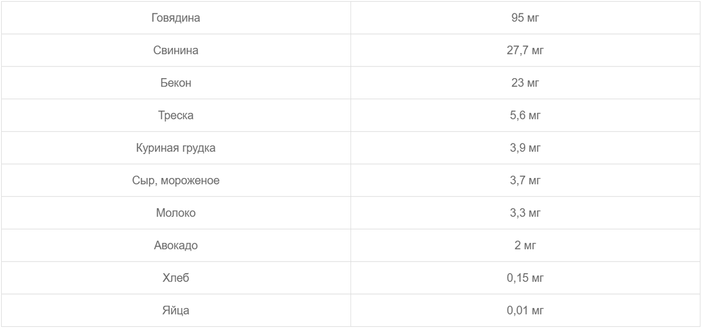This screenshot has height=328, width=701.
Task: Select the 3,7 мг value
Action: 525,180
